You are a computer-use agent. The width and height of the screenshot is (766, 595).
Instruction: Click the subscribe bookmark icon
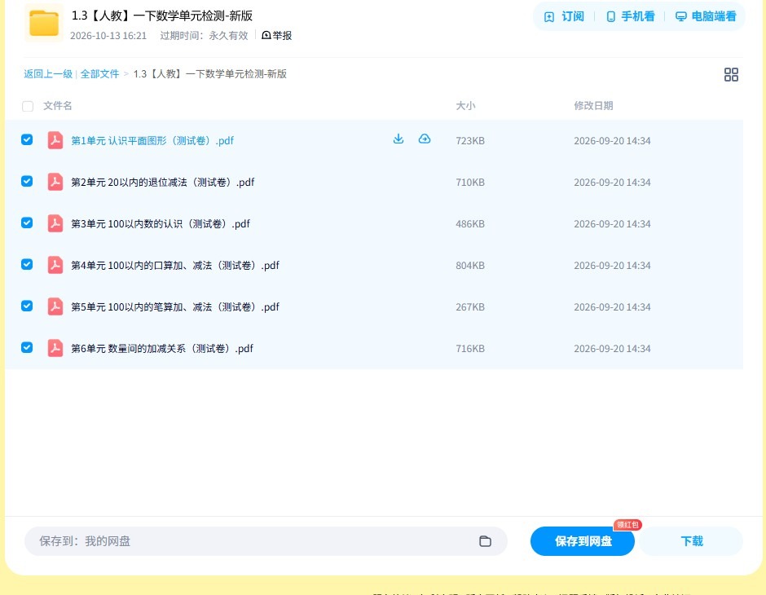click(549, 17)
